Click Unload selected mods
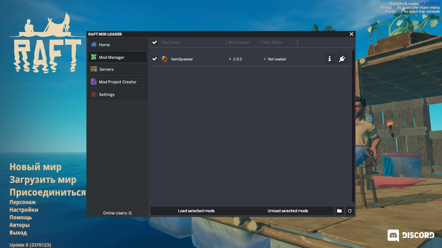This screenshot has width=442, height=248. tap(287, 211)
